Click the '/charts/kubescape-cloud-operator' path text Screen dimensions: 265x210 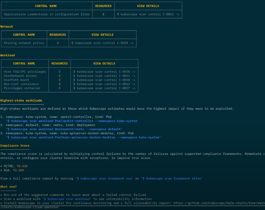(29, 207)
